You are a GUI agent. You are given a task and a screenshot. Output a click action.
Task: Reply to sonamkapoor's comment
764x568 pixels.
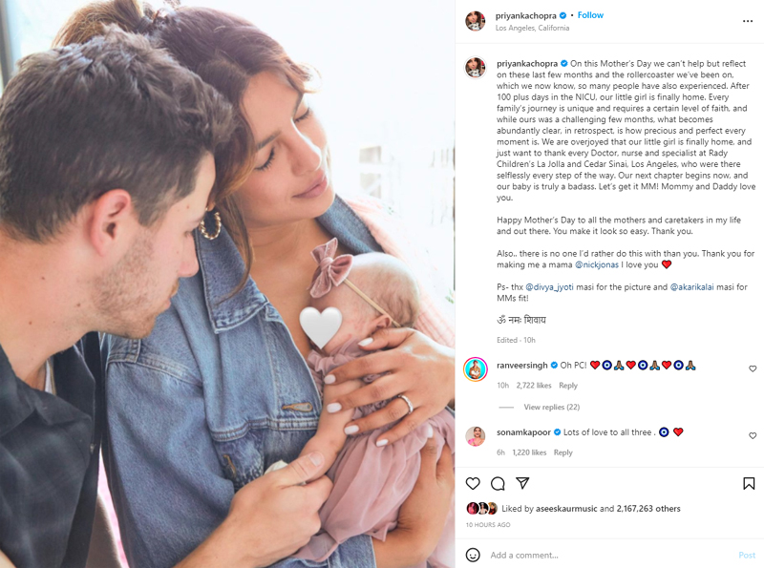562,452
